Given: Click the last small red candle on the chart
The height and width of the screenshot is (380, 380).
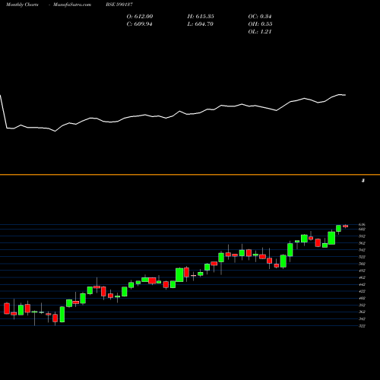Looking at the screenshot, I should coord(346,226).
